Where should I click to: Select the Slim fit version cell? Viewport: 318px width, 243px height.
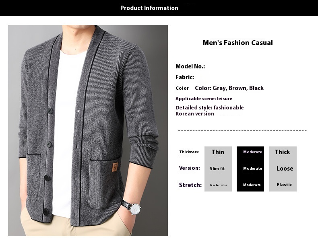tap(217, 169)
